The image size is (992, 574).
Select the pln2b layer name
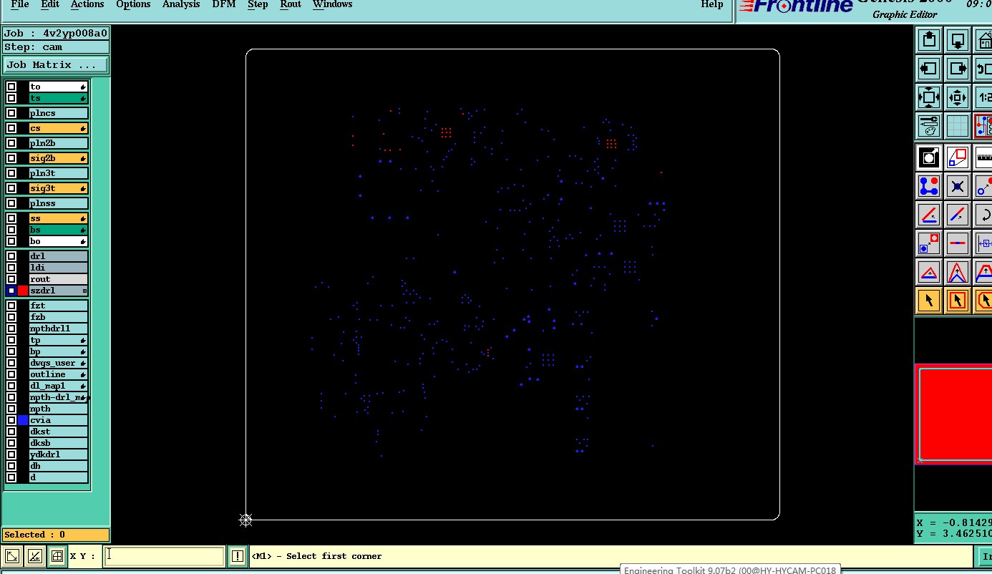(59, 143)
